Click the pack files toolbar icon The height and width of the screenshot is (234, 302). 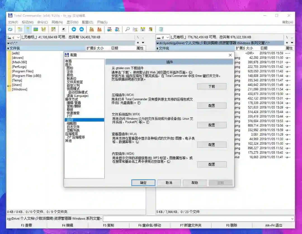point(91,29)
